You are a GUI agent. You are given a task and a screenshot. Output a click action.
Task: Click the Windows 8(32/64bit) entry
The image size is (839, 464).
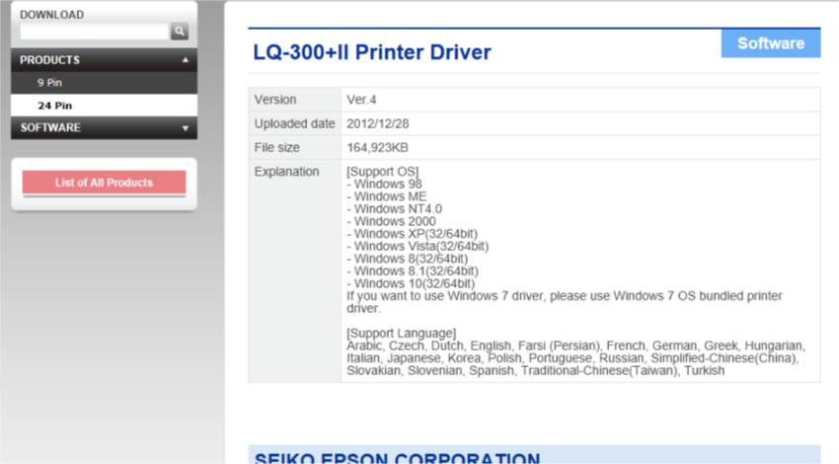pos(408,259)
